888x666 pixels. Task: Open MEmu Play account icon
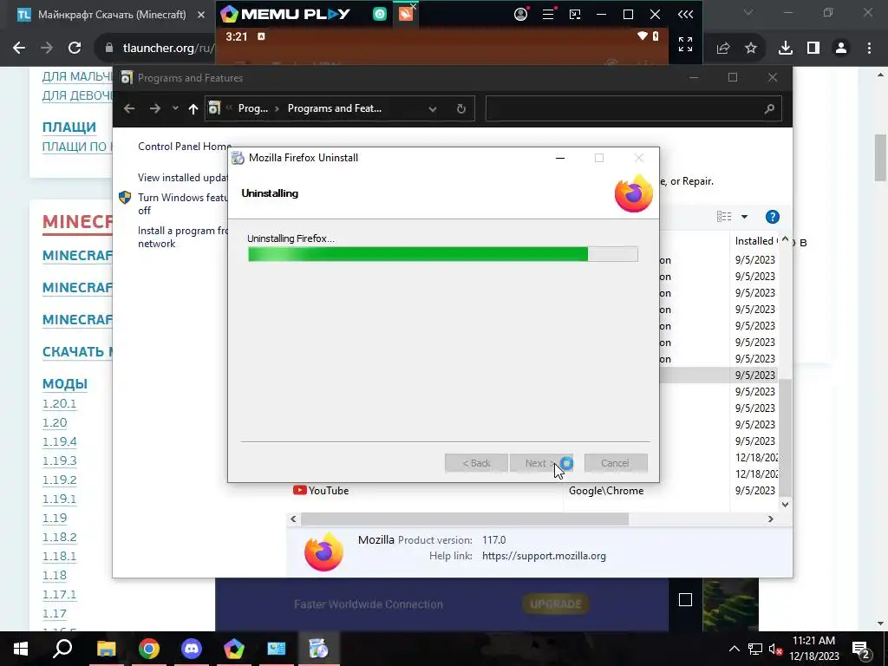pos(520,14)
